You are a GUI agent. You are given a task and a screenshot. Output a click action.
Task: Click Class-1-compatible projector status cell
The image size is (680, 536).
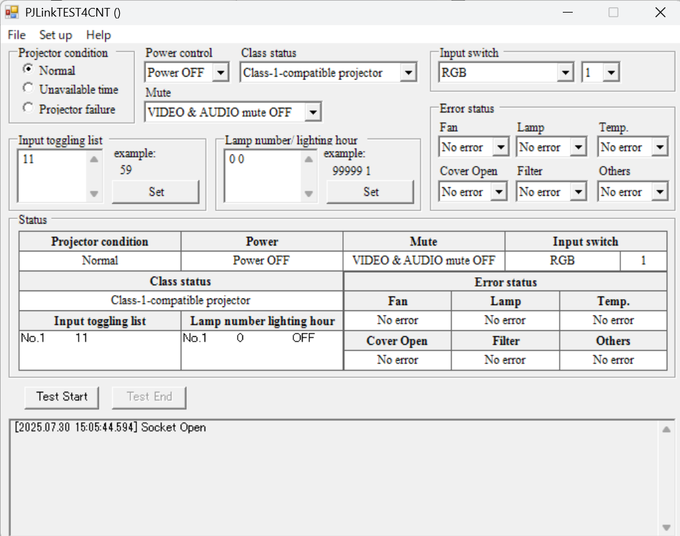point(181,300)
